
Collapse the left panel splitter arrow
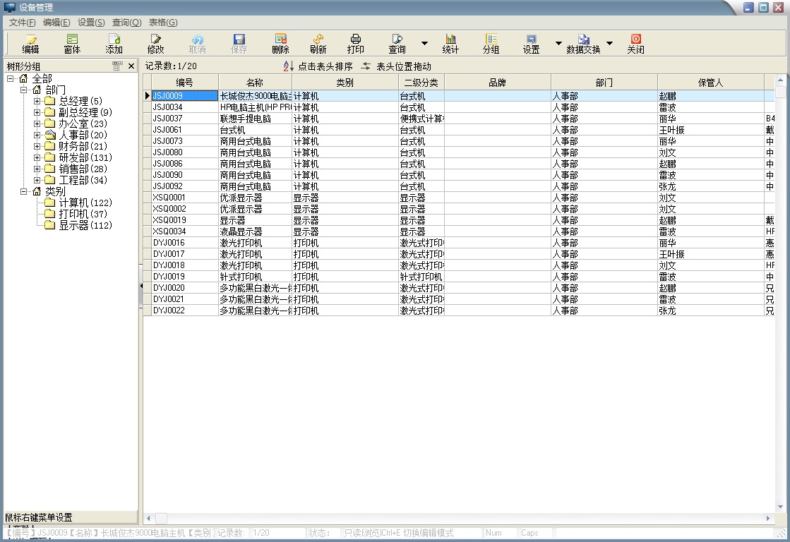click(141, 286)
